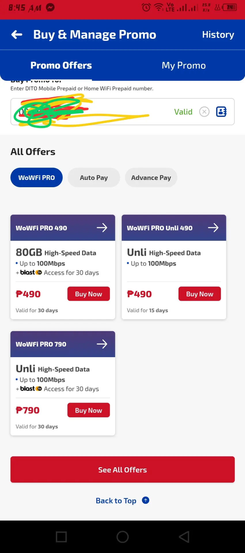
Task: Select the Auto Pay filter chip
Action: [94, 177]
